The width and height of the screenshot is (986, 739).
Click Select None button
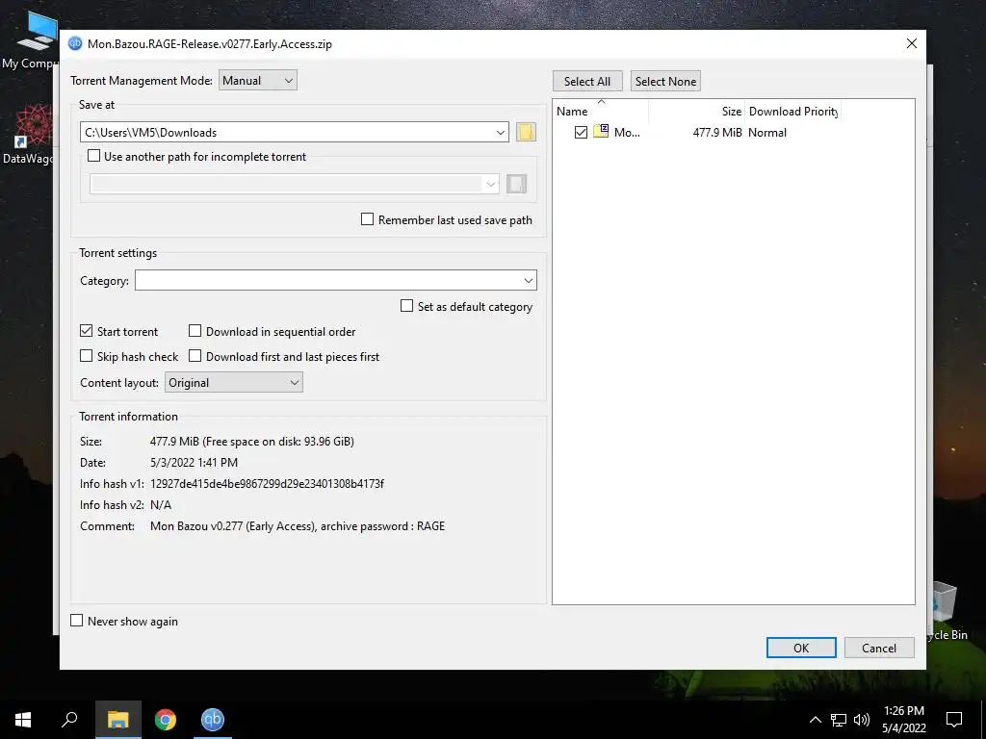(665, 81)
